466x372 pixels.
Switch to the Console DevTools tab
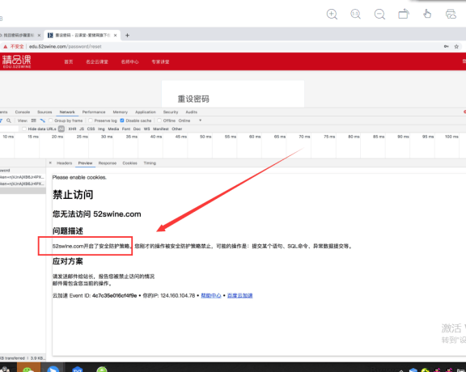[23, 112]
